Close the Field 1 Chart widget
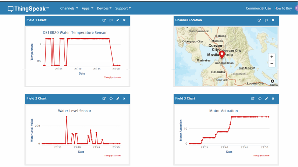Image resolution: width=298 pixels, height=167 pixels. pyautogui.click(x=124, y=20)
